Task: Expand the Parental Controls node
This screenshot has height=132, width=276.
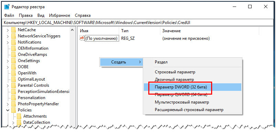Action: click(x=8, y=86)
